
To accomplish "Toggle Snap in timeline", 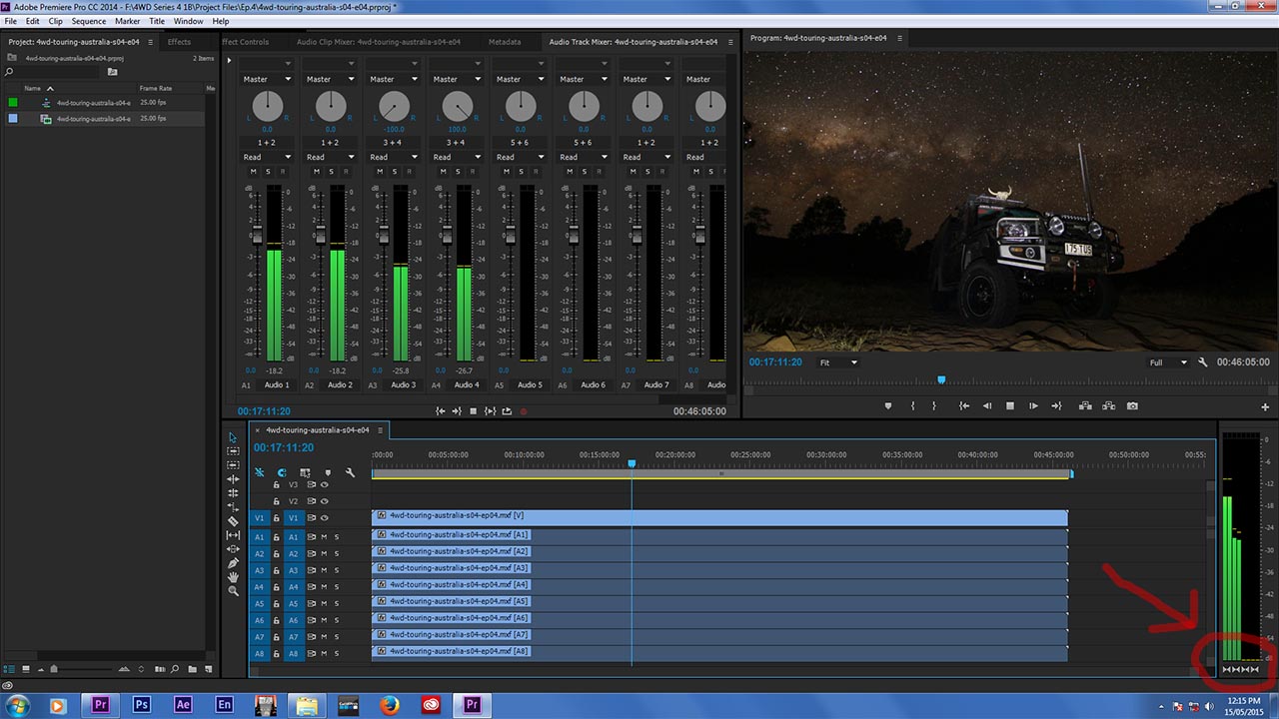I will (x=282, y=472).
